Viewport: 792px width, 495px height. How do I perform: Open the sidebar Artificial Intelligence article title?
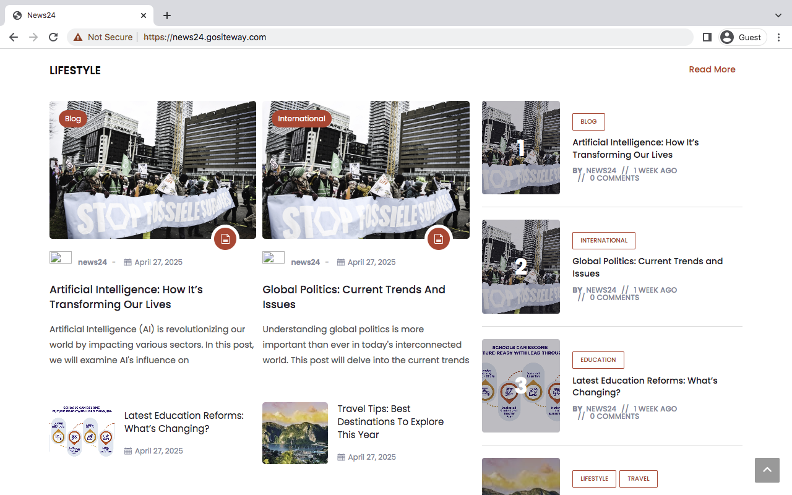635,148
